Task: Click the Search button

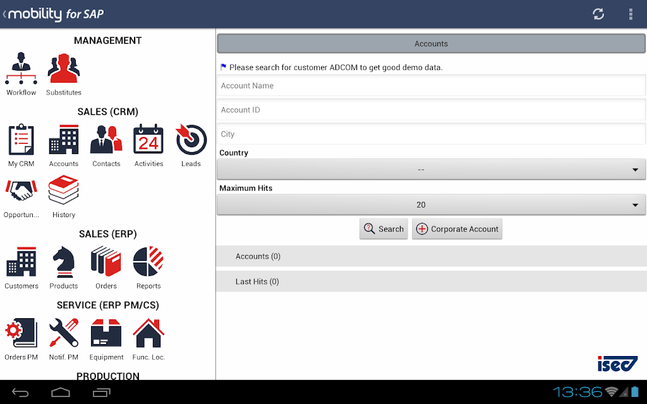Action: coord(384,229)
